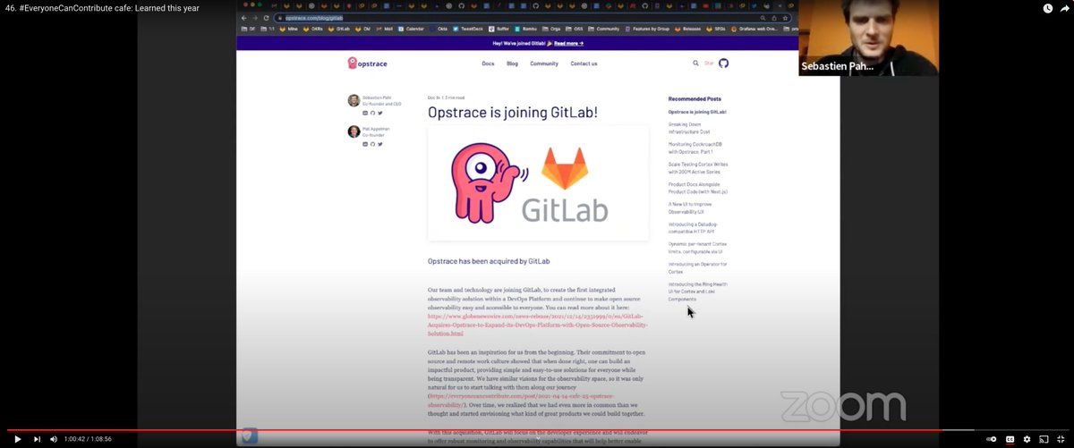
Task: Mute the video volume
Action: click(54, 439)
